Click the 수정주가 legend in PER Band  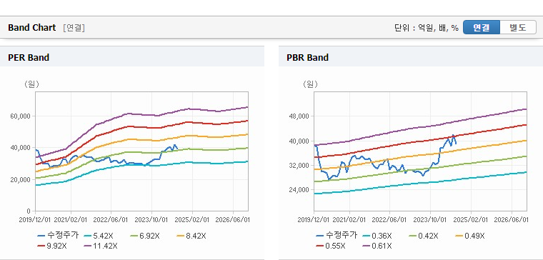click(x=58, y=236)
